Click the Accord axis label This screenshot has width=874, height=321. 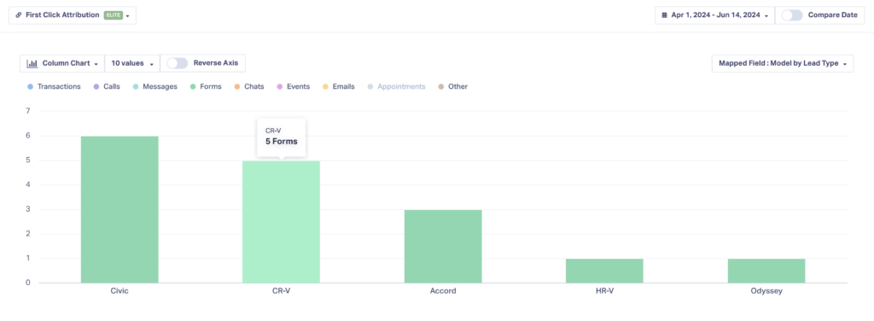pyautogui.click(x=443, y=291)
